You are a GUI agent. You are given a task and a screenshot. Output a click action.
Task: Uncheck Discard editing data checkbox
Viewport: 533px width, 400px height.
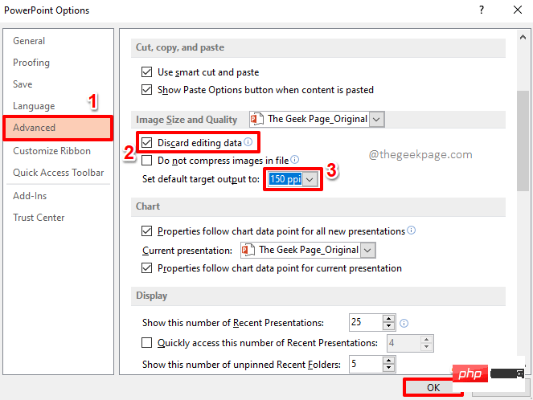pos(146,143)
